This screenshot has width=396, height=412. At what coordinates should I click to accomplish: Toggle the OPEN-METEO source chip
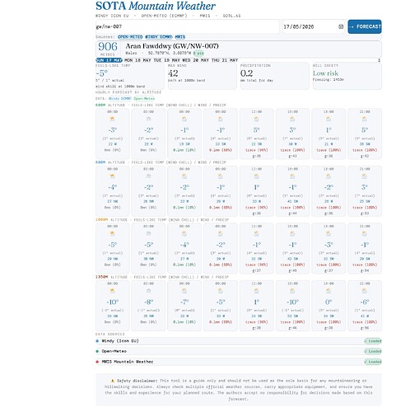tap(130, 37)
